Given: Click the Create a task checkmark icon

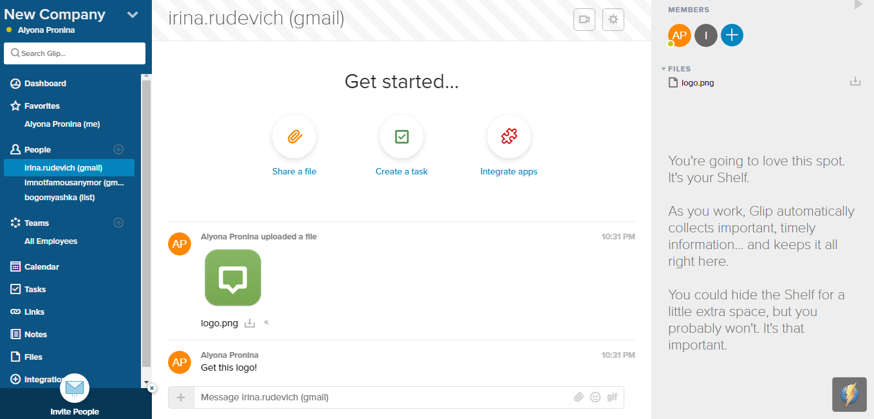Looking at the screenshot, I should click(x=402, y=136).
